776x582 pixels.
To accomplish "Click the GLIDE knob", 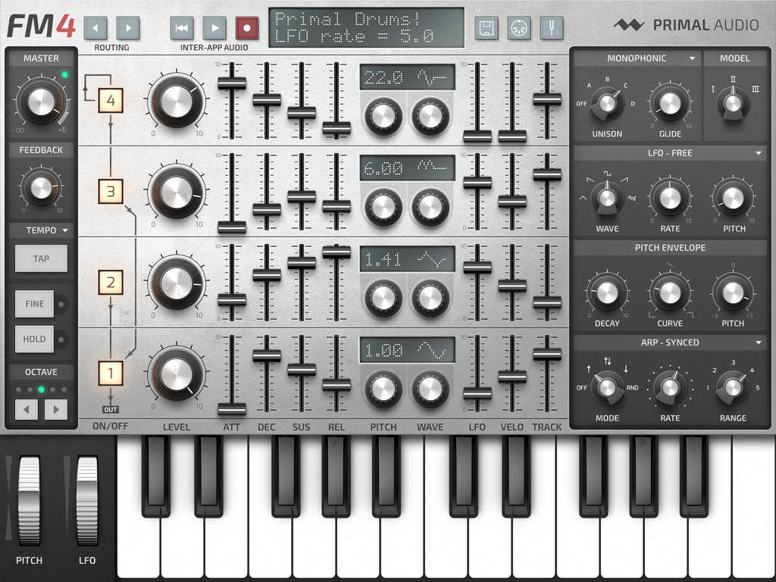I will (x=670, y=103).
